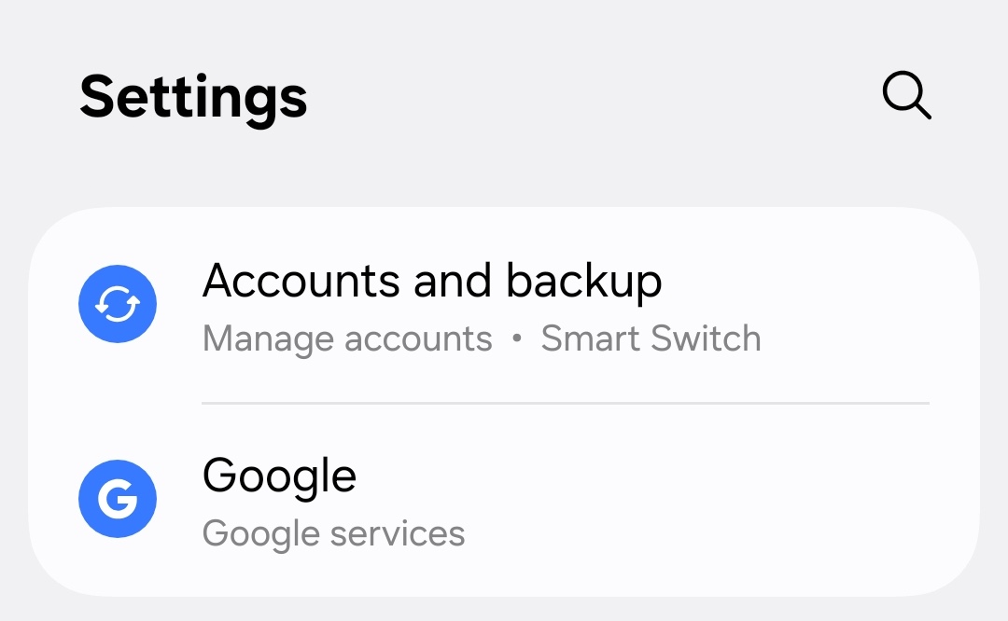
Task: Click the search lens beside the Settings title
Action: click(x=906, y=95)
